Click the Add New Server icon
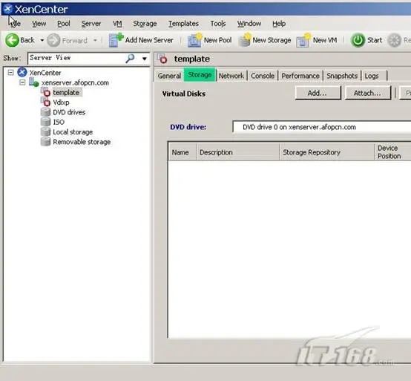 [116, 40]
